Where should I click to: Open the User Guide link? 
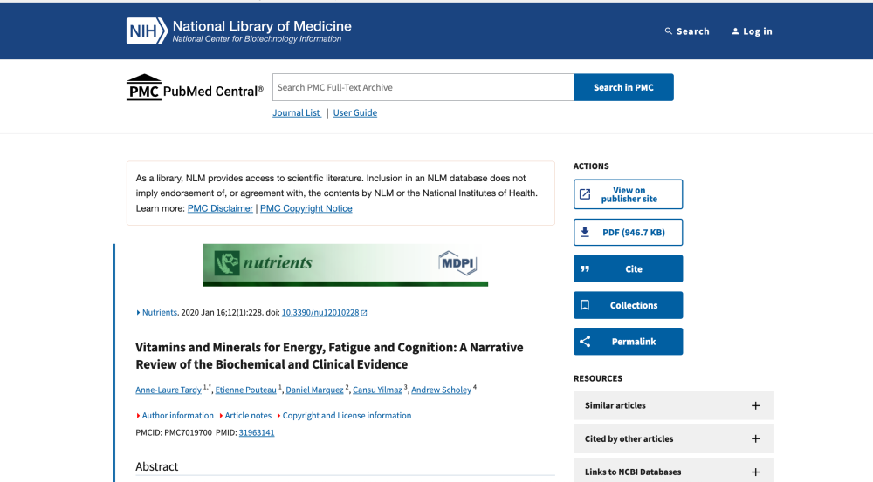(355, 112)
